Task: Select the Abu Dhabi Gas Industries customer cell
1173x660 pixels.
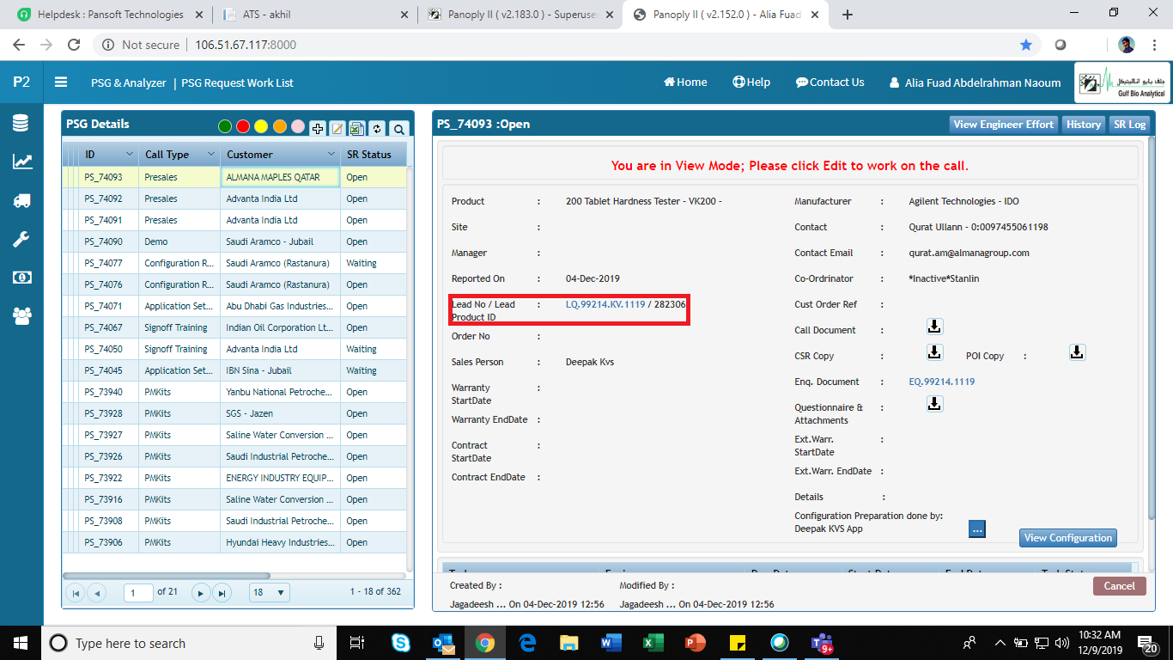Action: pos(280,306)
